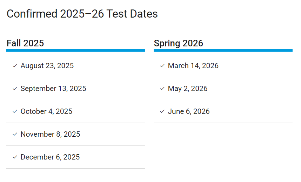Click the checkmark beside November 8, 2025
The height and width of the screenshot is (182, 301).
coord(15,134)
